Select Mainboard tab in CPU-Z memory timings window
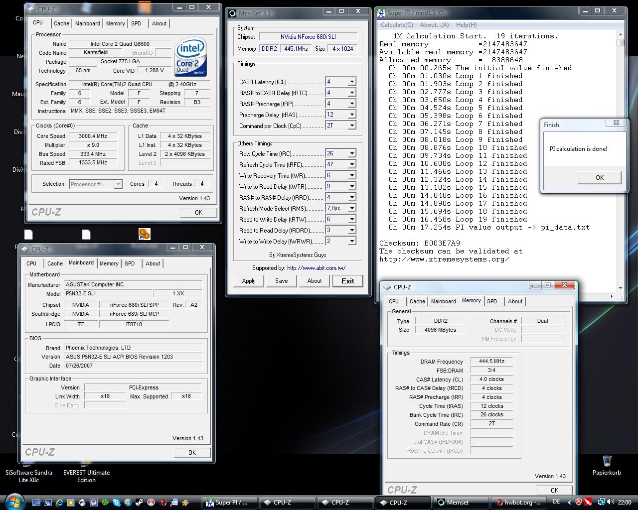 [443, 301]
